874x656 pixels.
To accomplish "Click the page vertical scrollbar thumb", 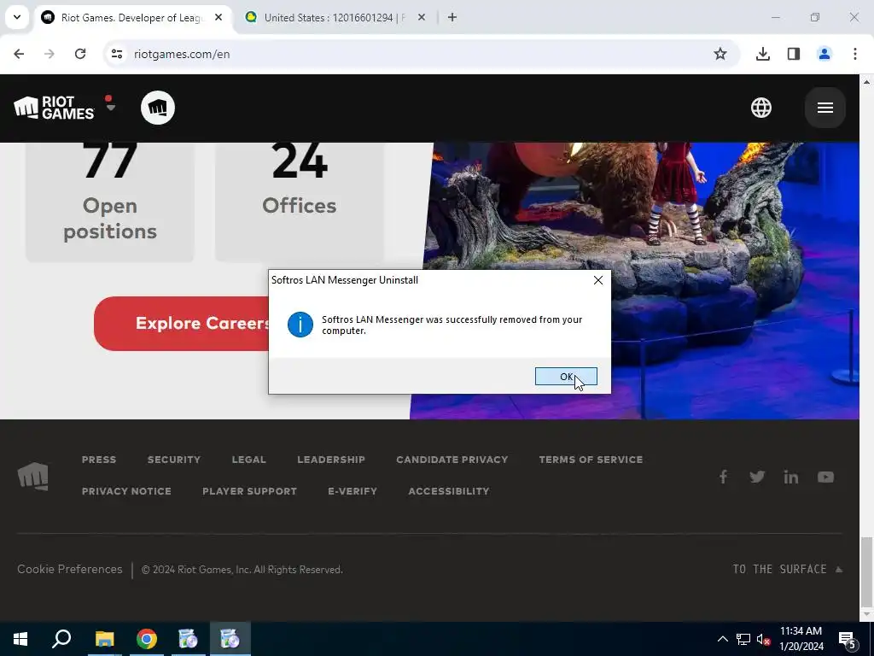I will coord(866,571).
